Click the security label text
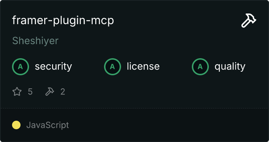 53,67
